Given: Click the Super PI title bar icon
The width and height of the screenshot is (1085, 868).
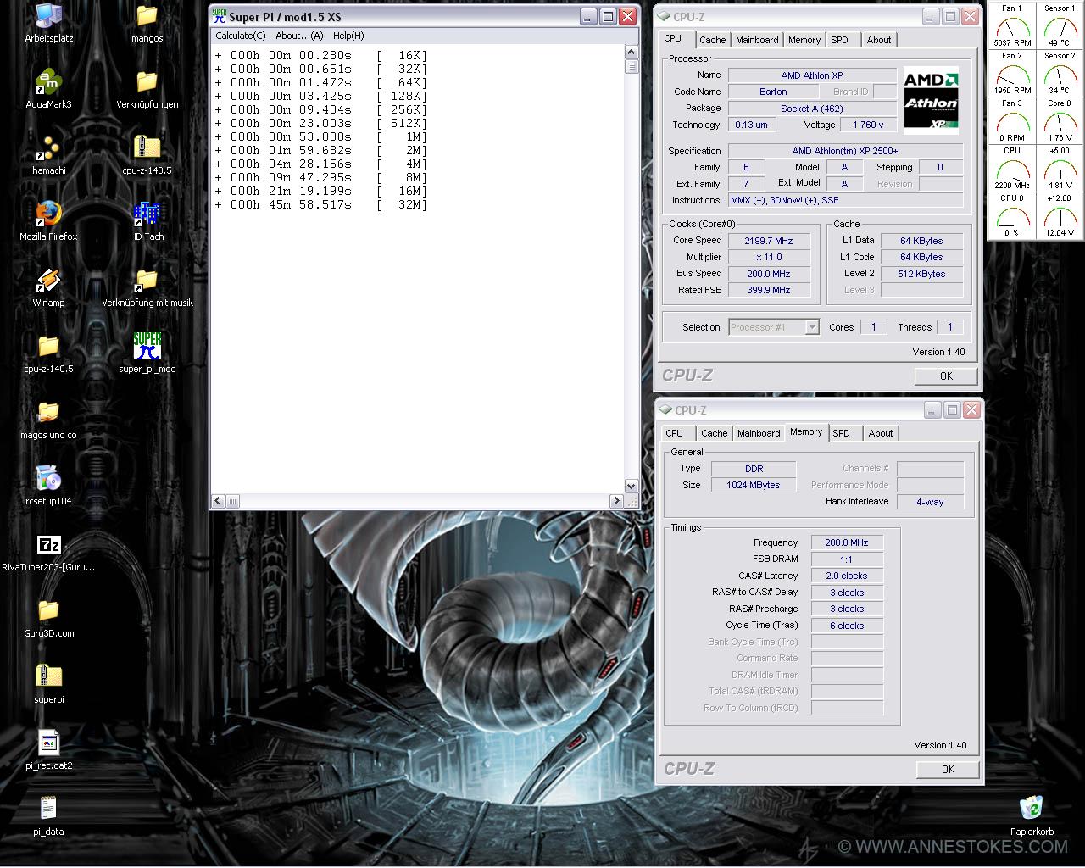Looking at the screenshot, I should 220,17.
